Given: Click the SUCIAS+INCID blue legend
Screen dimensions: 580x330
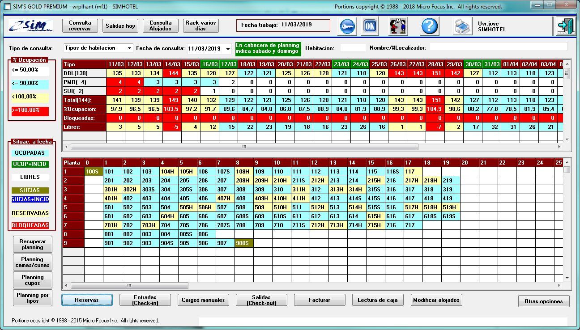Looking at the screenshot, I should tap(30, 199).
